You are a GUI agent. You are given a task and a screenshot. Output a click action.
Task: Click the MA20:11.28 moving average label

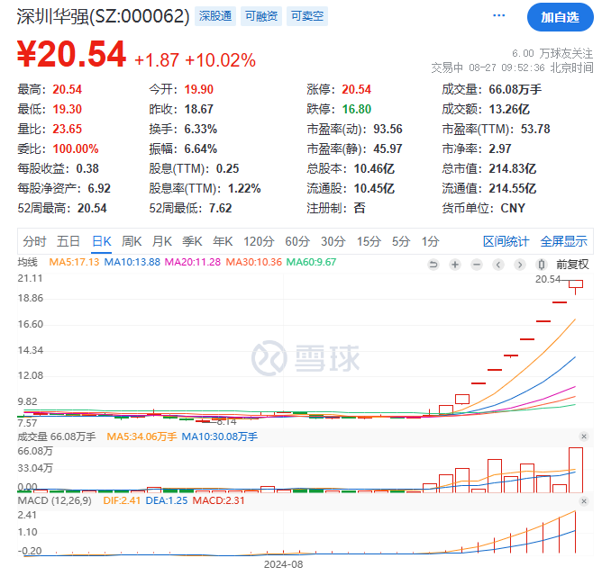(193, 262)
